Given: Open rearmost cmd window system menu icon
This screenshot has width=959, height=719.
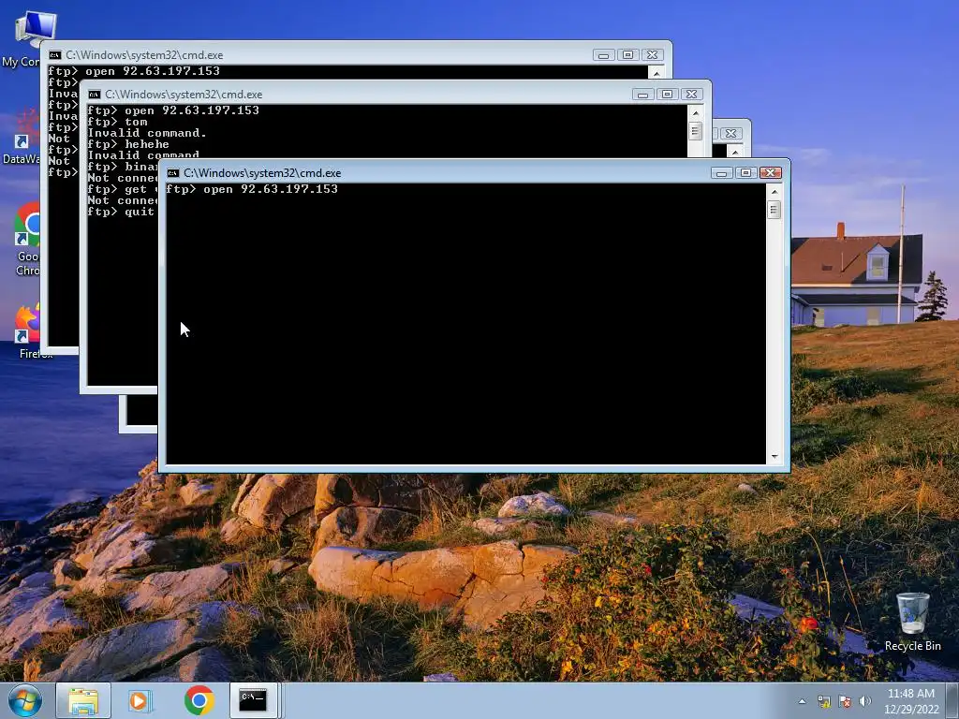Looking at the screenshot, I should click(x=55, y=55).
